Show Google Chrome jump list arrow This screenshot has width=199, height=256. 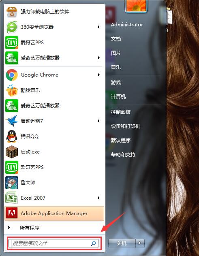tap(98, 75)
